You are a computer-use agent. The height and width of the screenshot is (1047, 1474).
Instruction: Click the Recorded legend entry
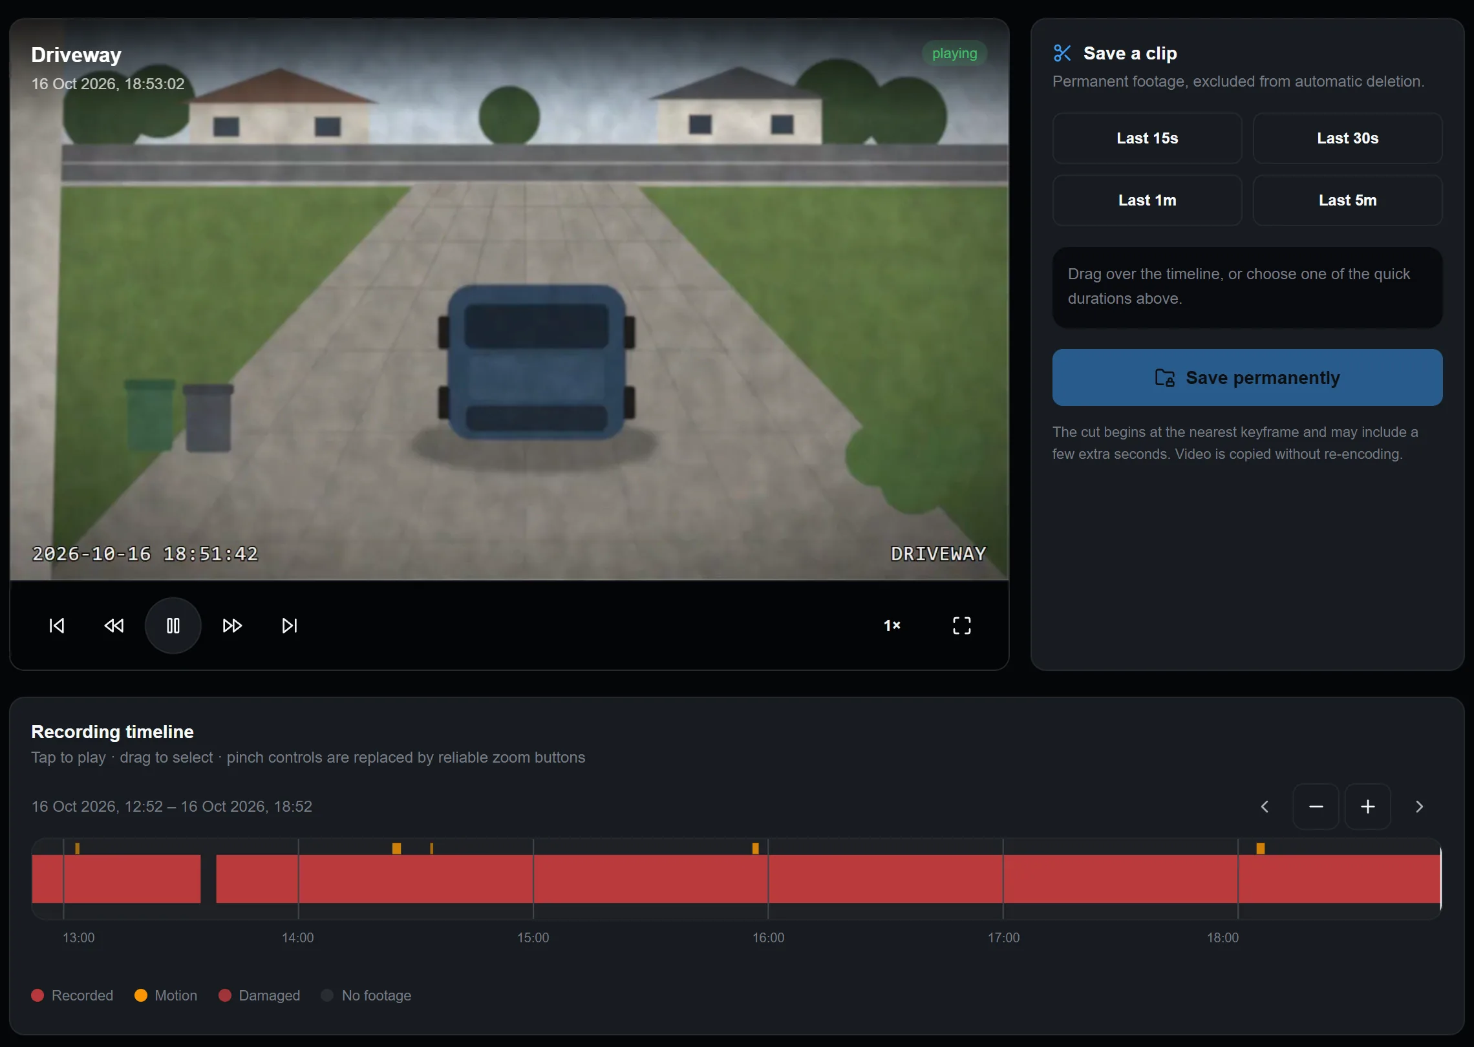pyautogui.click(x=72, y=995)
